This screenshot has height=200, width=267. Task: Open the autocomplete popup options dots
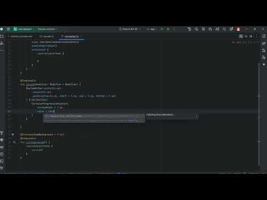click(x=140, y=121)
